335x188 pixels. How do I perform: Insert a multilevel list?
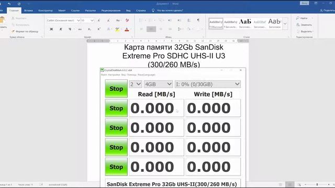tap(161, 20)
